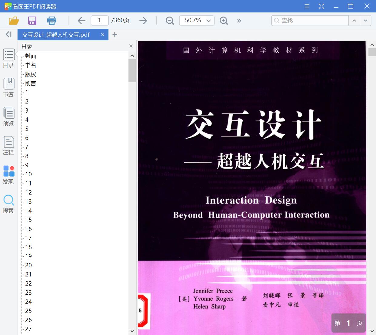Open the 预览 thumbnails sidebar panel
376x335 pixels.
pyautogui.click(x=8, y=117)
